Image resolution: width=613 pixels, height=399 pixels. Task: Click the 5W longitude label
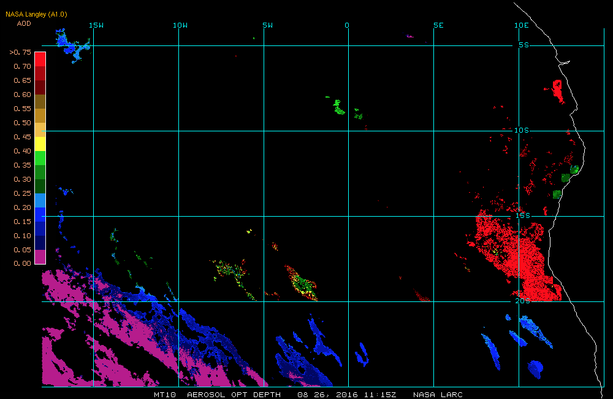(268, 25)
